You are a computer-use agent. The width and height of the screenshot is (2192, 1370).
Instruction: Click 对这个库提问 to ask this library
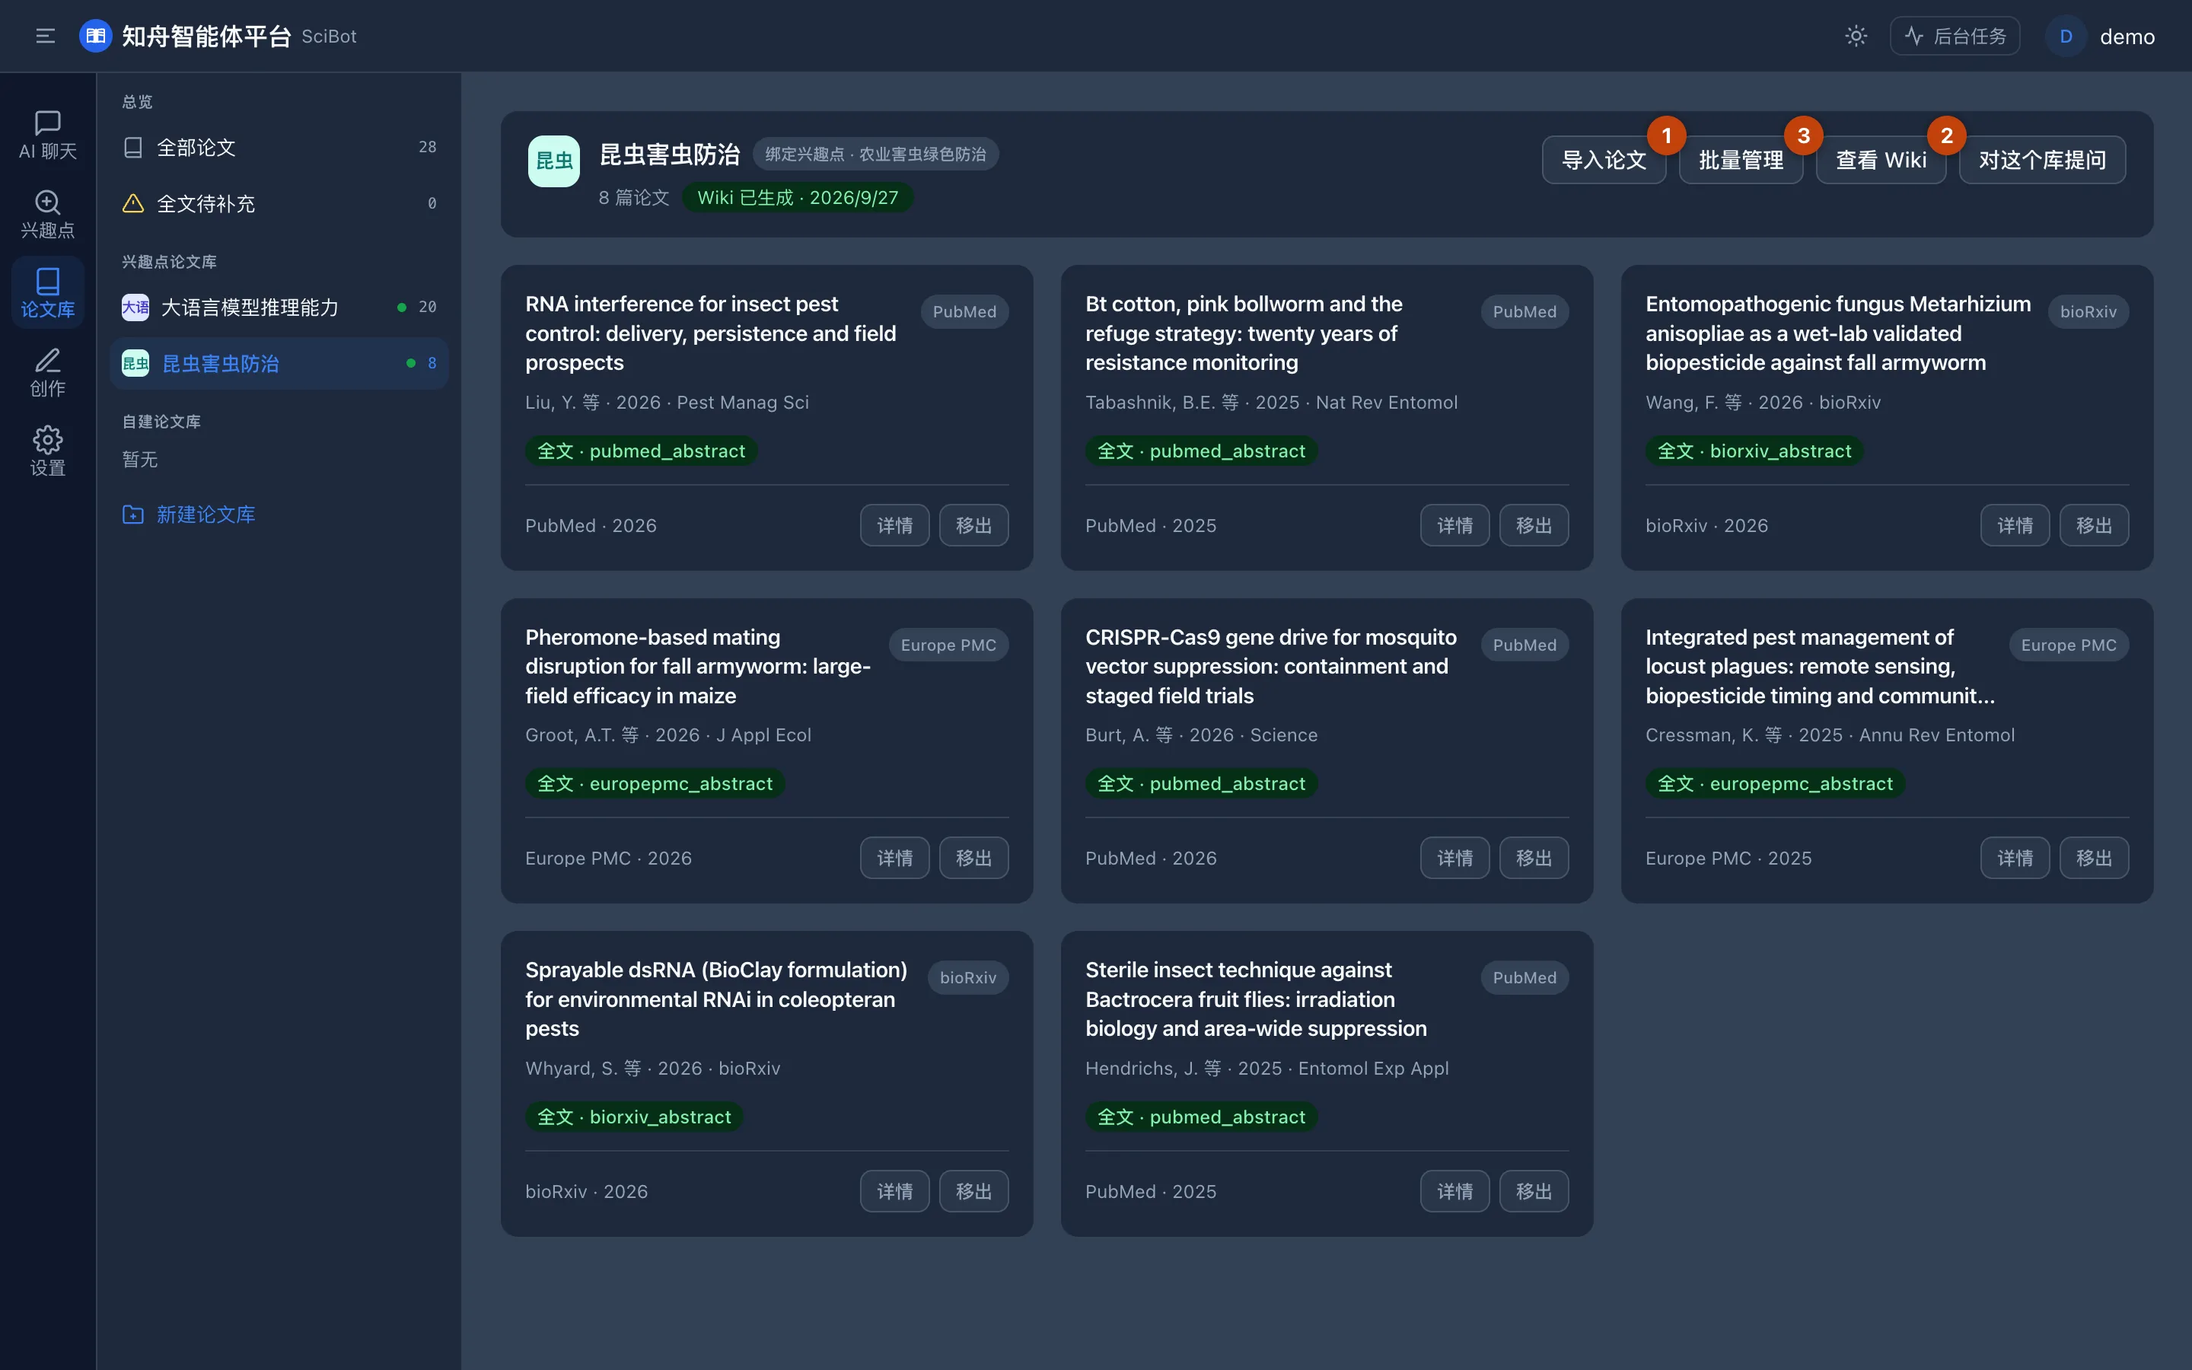coord(2041,161)
